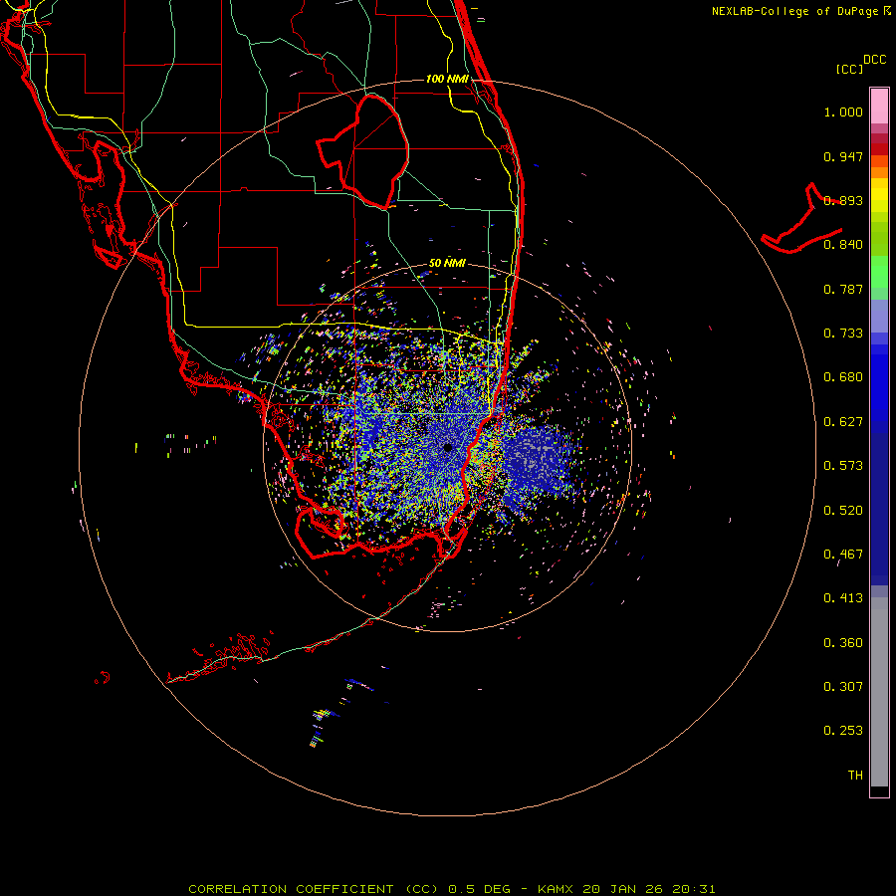Click the 0.787 legend value
Viewport: 896px width, 896px height.
pyautogui.click(x=843, y=289)
